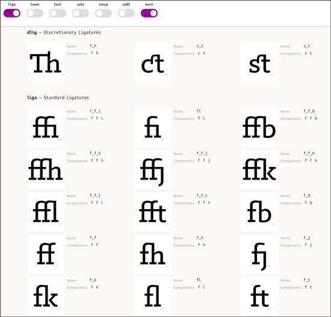This screenshot has width=331, height=317.
Task: Click the glyph name T_h
Action: (93, 46)
